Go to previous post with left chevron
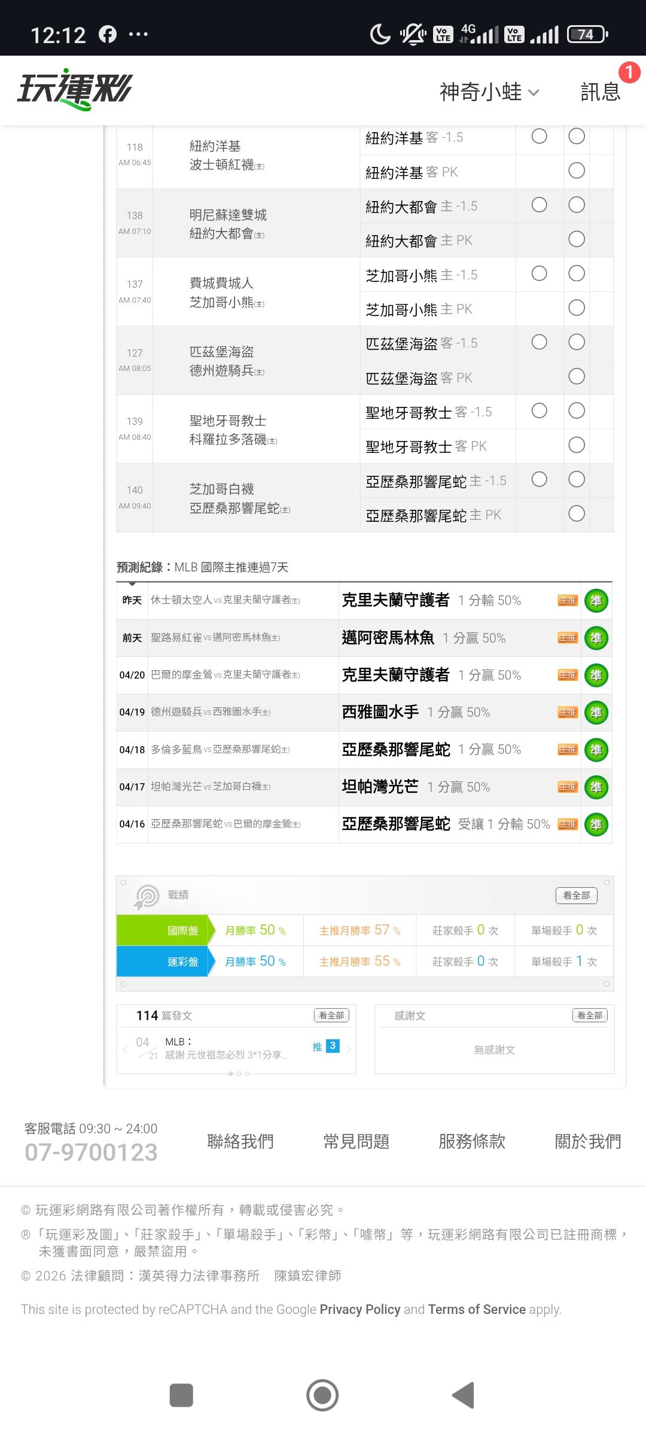The image size is (646, 1436). (125, 1049)
